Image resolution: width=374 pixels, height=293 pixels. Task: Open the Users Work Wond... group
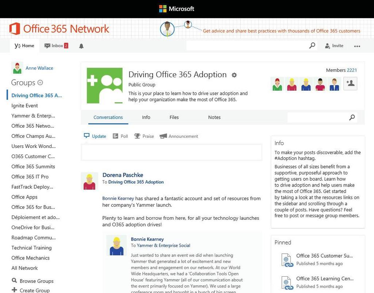(x=33, y=146)
